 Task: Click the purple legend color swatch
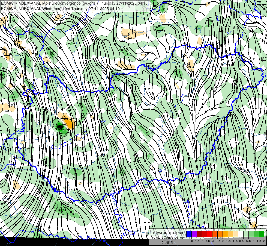[194, 234]
